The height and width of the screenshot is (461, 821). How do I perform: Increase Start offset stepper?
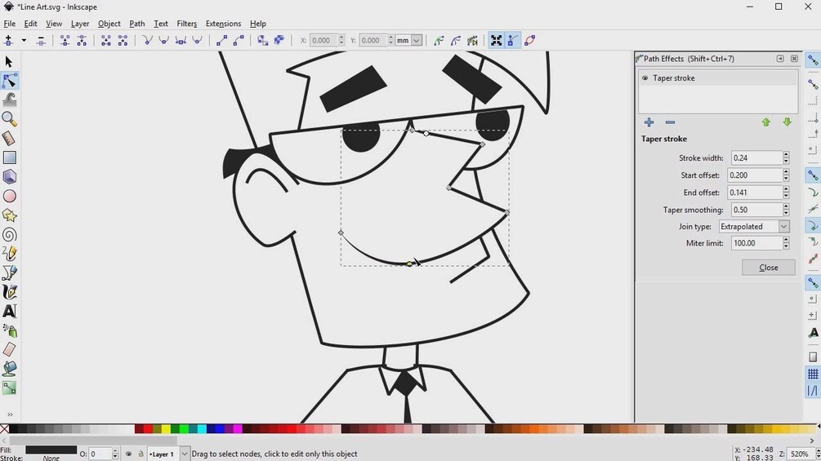786,172
